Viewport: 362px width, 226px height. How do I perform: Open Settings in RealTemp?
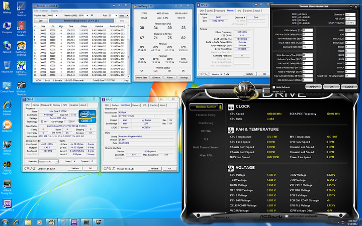coord(184,77)
